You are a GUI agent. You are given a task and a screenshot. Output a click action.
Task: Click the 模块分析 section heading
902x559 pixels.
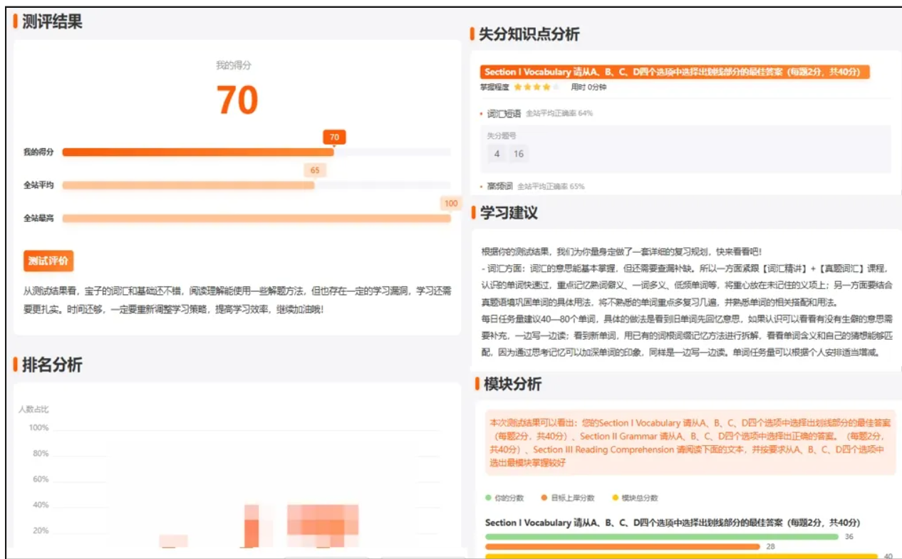tap(513, 385)
